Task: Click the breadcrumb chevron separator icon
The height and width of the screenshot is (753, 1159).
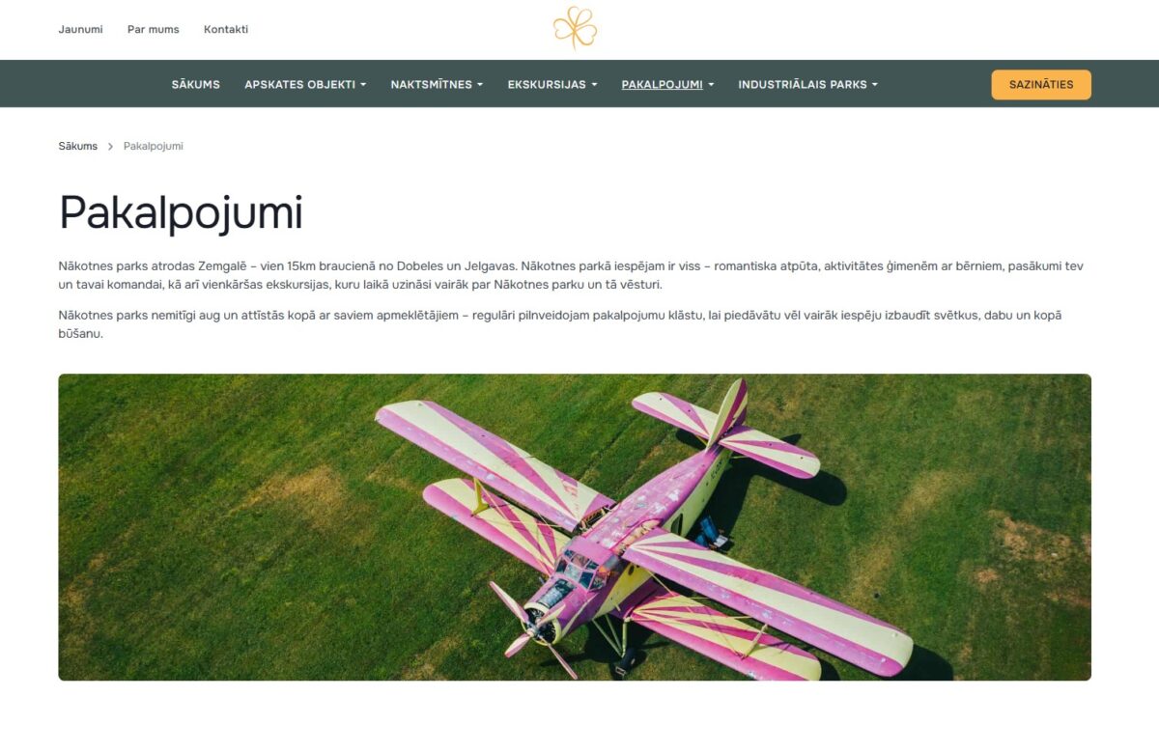Action: pyautogui.click(x=110, y=147)
